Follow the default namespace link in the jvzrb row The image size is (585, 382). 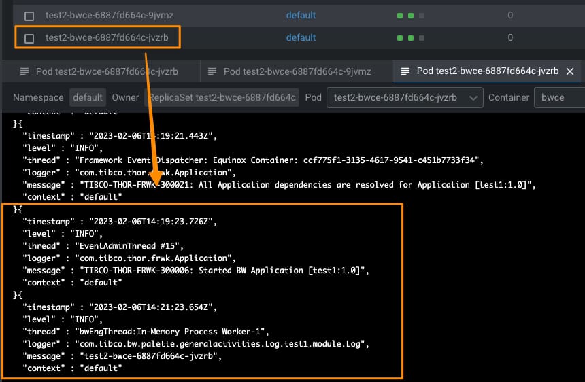(301, 37)
